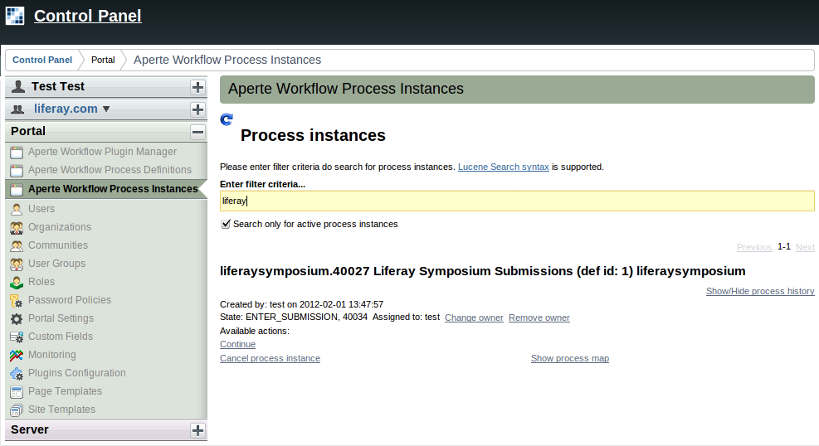Screen dimensions: 819x446
Task: Open the liferay.com dropdown arrow
Action: click(106, 109)
